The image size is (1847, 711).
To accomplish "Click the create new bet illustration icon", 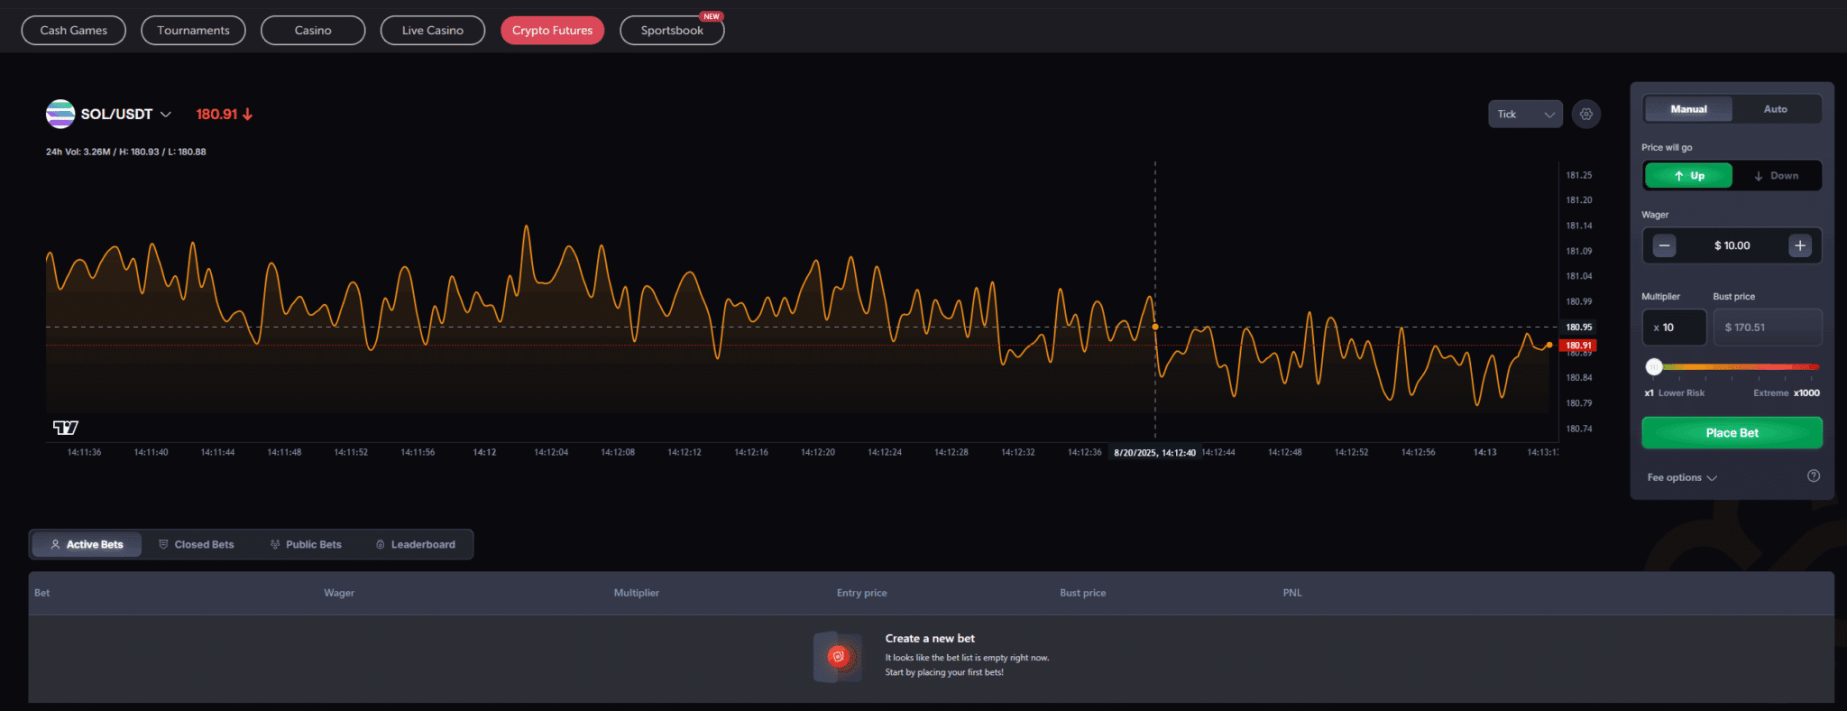I will coord(838,656).
